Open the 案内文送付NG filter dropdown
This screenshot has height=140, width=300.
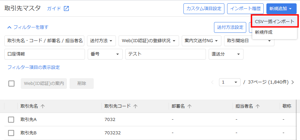click(201, 40)
